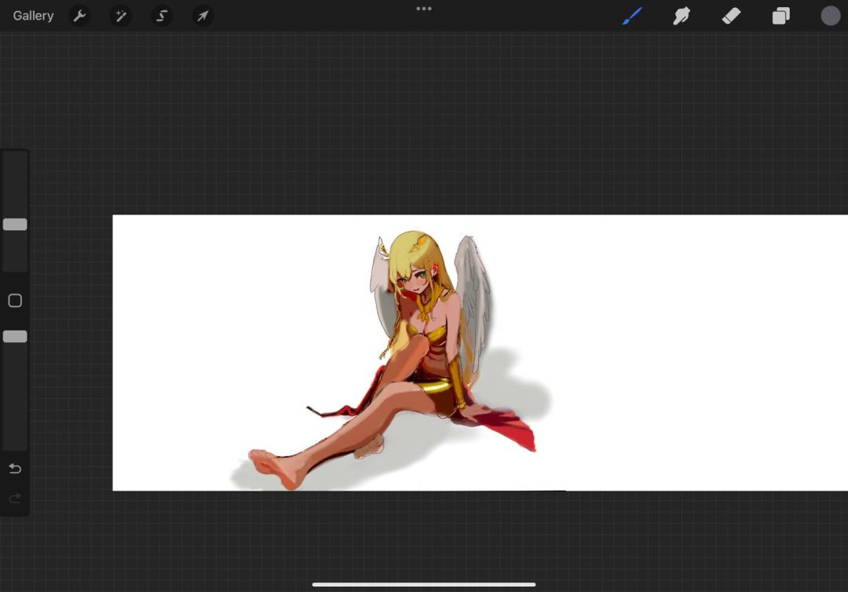Viewport: 848px width, 592px height.
Task: Redo the last undone action
Action: (15, 498)
